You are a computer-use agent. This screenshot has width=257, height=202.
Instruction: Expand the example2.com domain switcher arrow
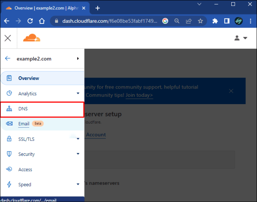coord(78,58)
